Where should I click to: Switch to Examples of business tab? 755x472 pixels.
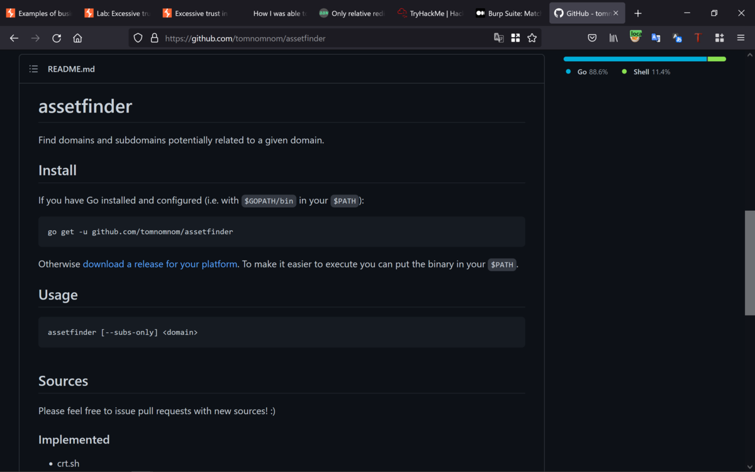tap(40, 13)
